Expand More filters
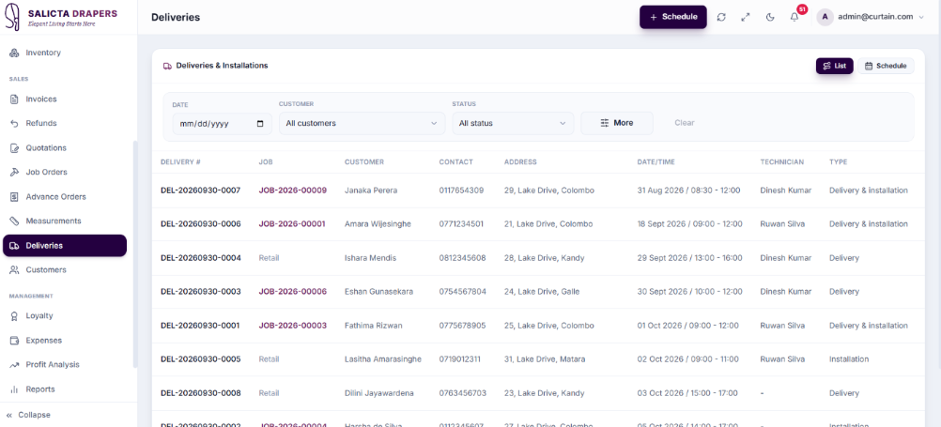The height and width of the screenshot is (427, 941). coord(616,123)
